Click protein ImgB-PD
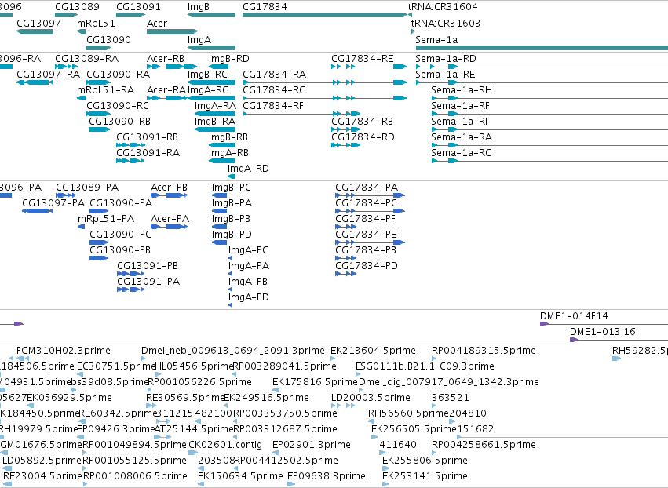This screenshot has height=488, width=668. click(x=232, y=235)
